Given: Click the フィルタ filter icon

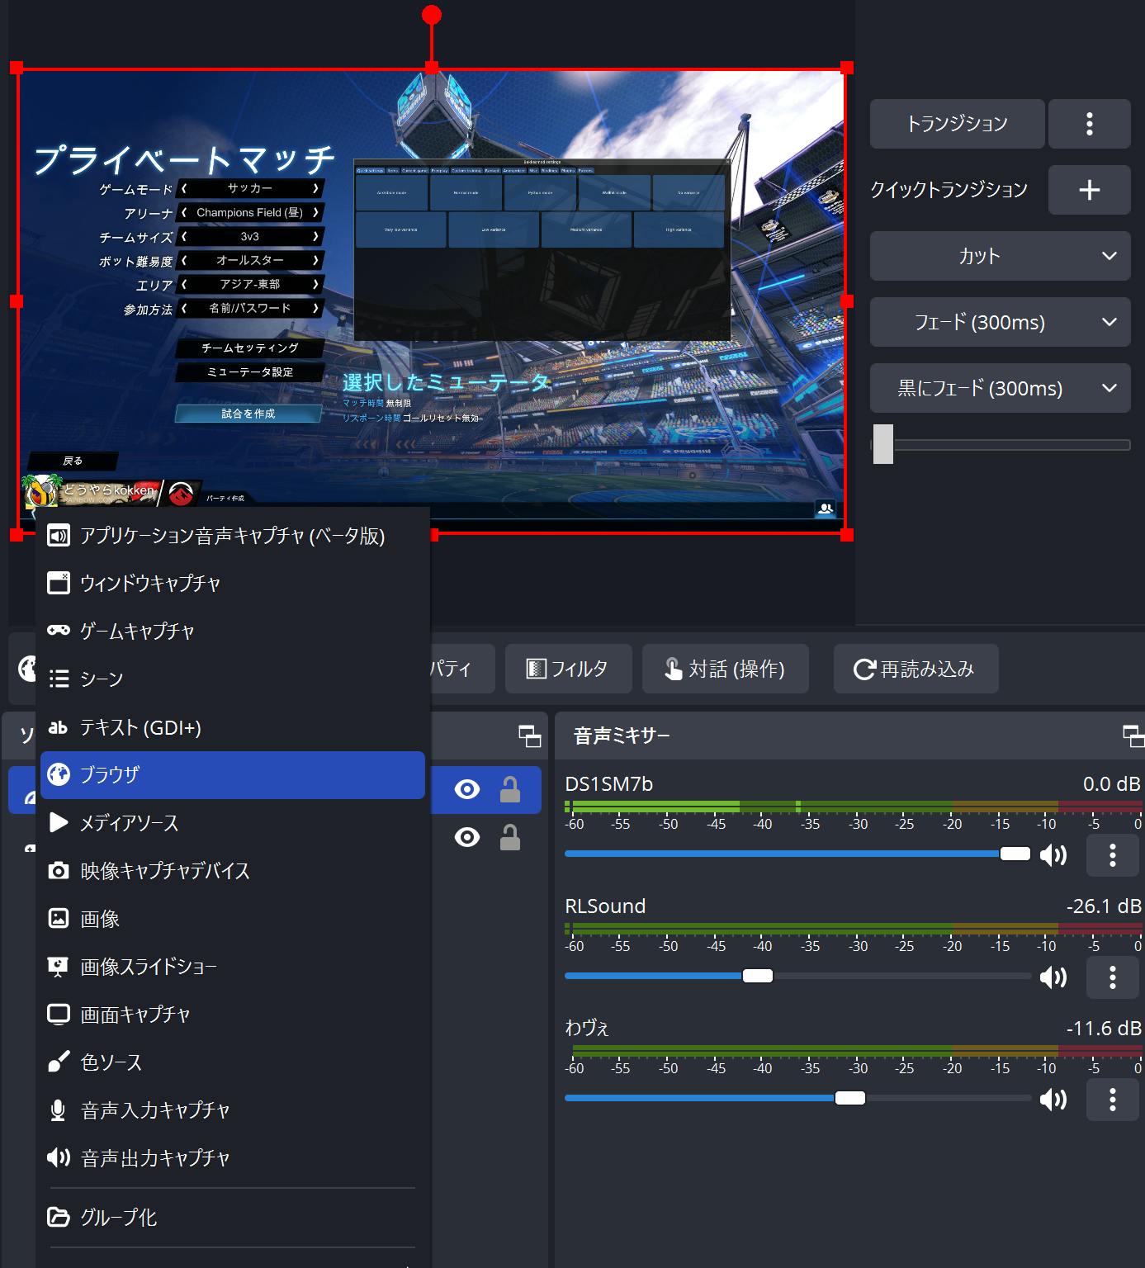Looking at the screenshot, I should (x=537, y=669).
